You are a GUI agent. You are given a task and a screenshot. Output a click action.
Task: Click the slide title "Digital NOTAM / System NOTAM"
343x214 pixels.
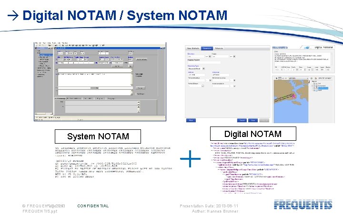click(125, 16)
